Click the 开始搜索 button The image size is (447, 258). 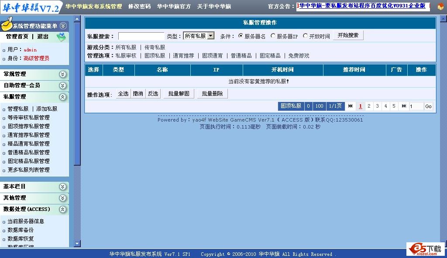(x=348, y=35)
